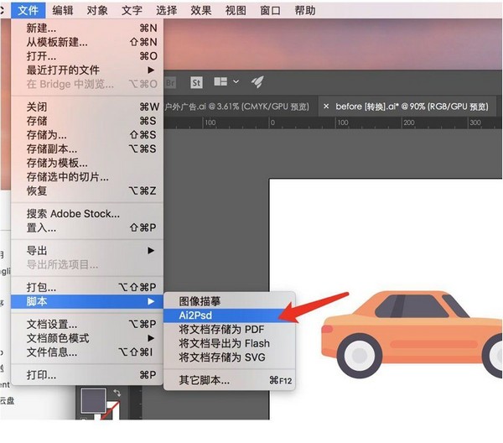Swap fill and stroke arrows icon
The image size is (503, 443).
click(117, 393)
